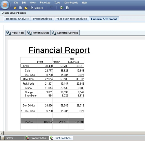Open the Dashboards menu

click(71, 3)
